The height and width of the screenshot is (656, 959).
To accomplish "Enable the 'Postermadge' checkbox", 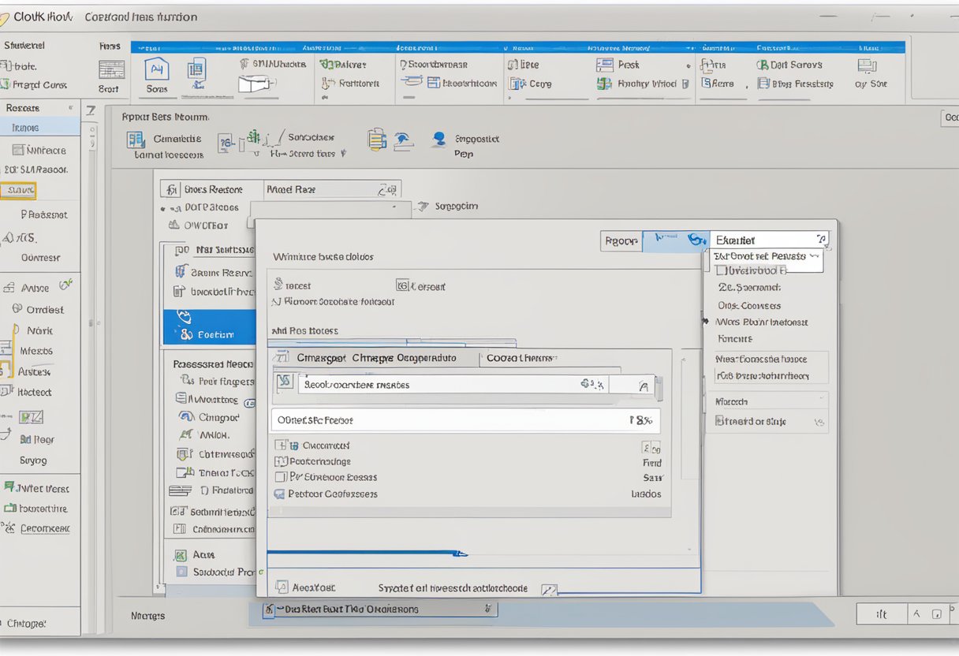I will pyautogui.click(x=281, y=460).
